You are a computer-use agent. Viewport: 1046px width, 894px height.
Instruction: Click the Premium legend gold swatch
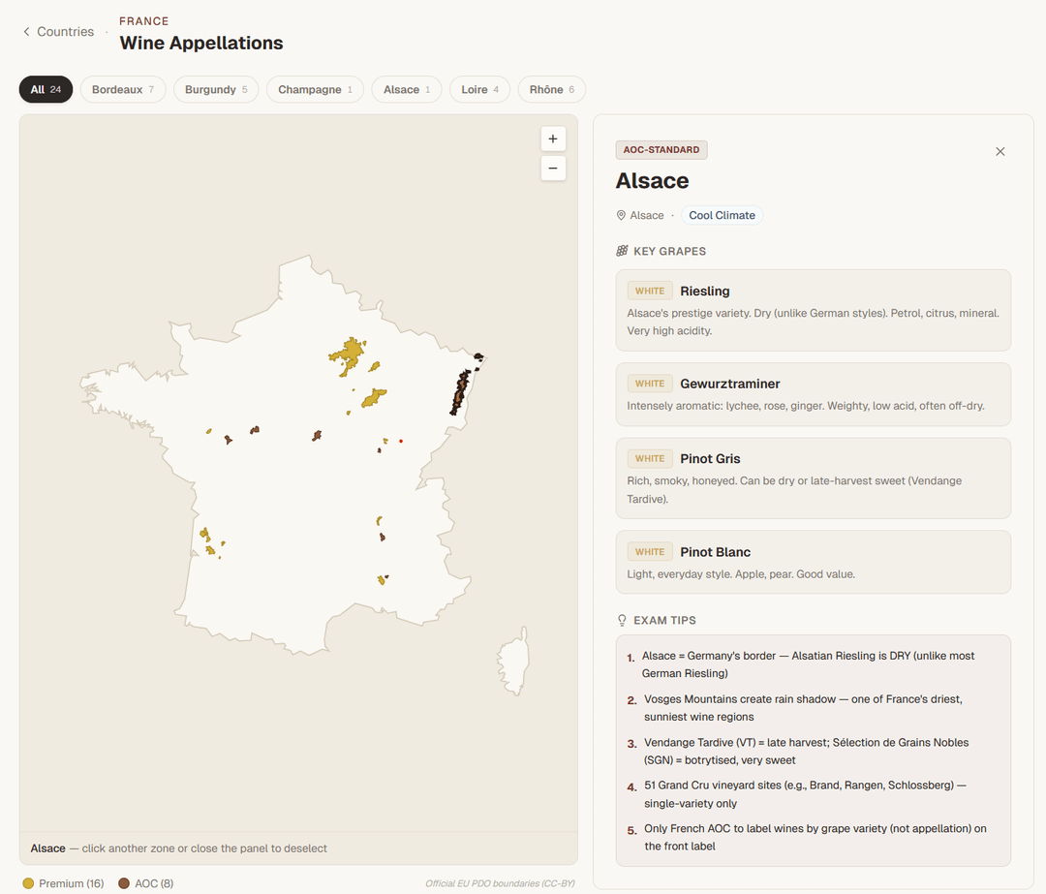tap(28, 883)
